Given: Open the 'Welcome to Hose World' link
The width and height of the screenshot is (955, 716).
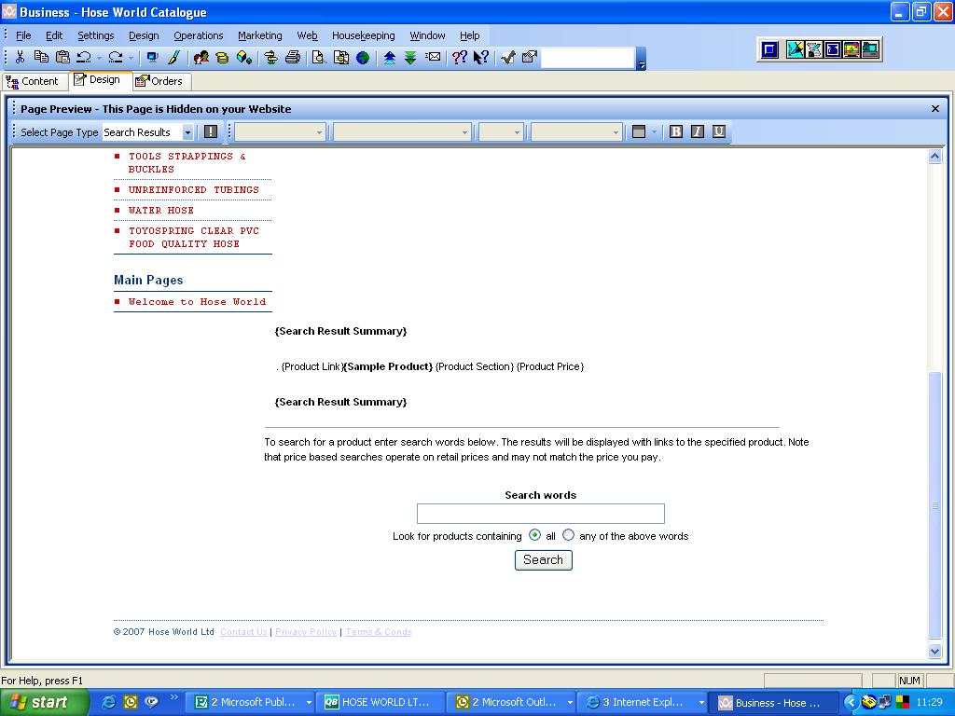Looking at the screenshot, I should (x=197, y=302).
